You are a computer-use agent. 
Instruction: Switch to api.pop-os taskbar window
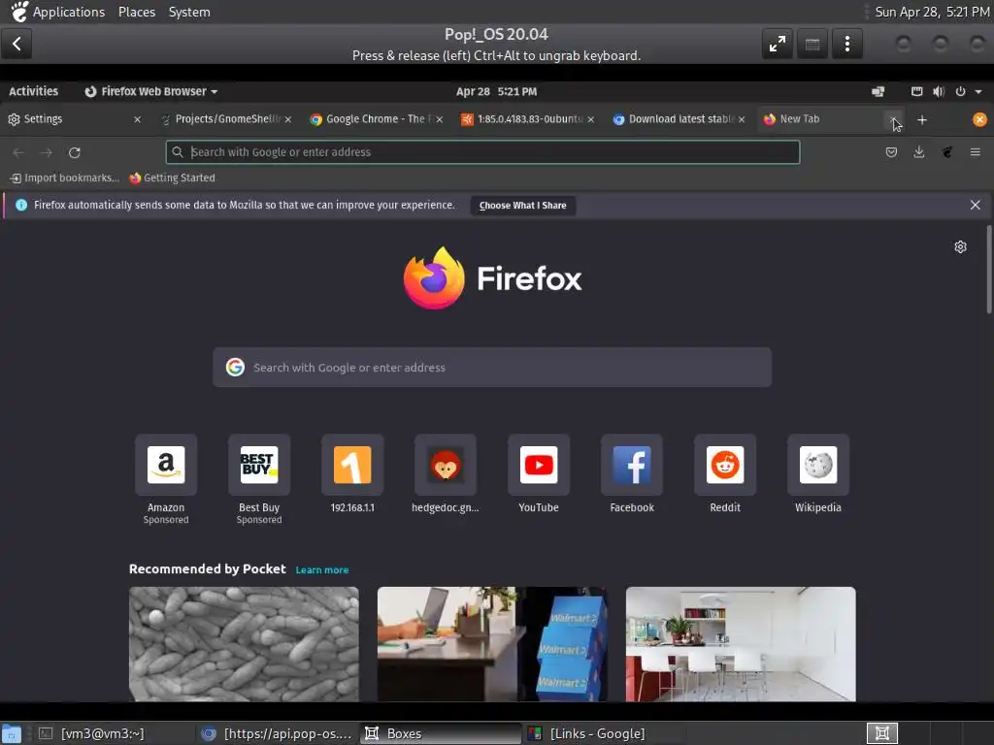(277, 733)
